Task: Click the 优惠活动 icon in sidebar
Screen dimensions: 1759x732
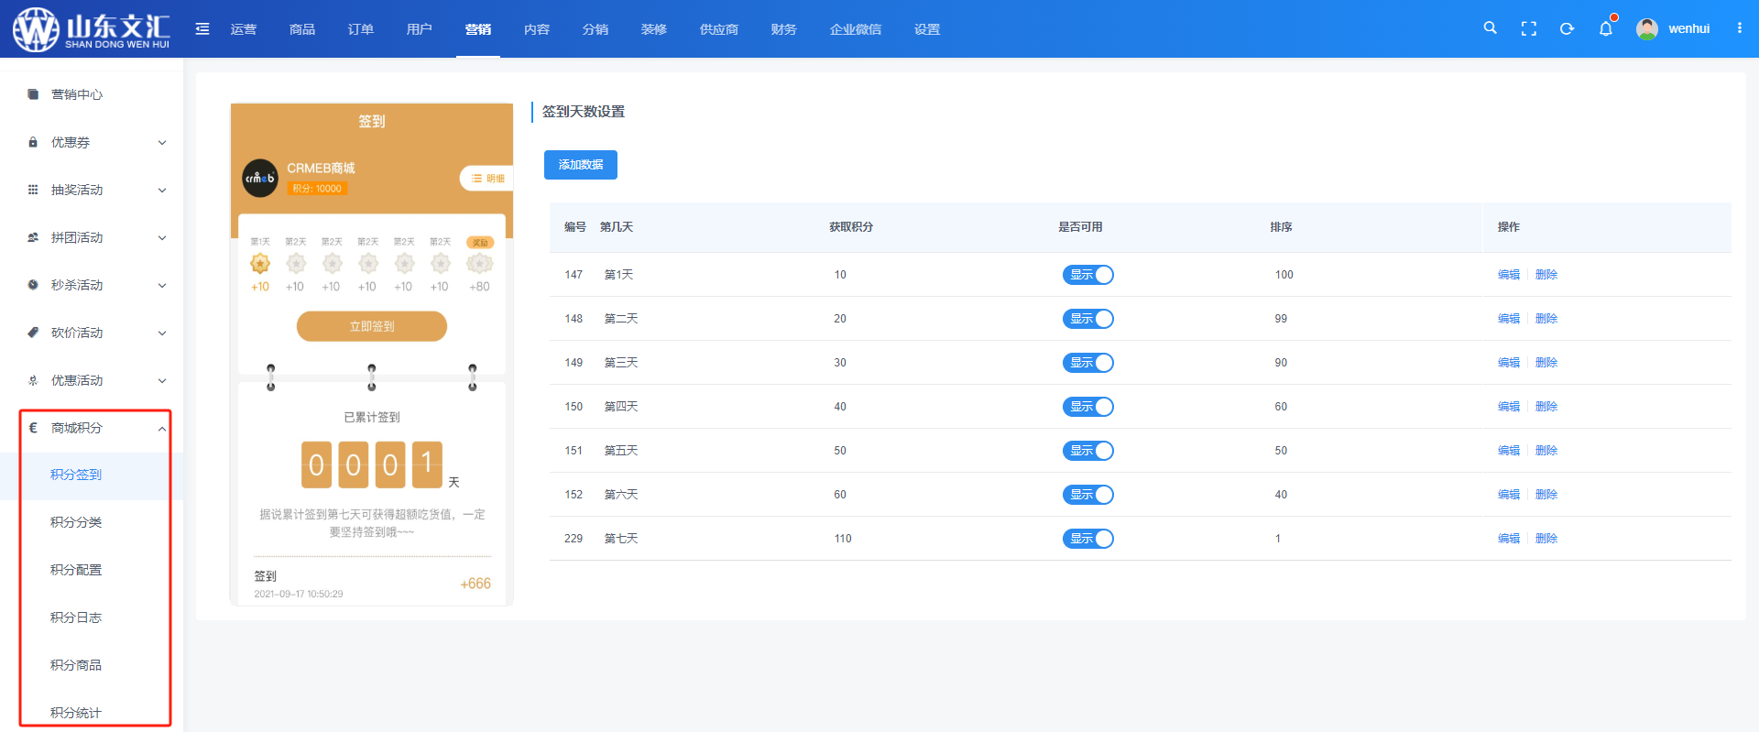Action: pyautogui.click(x=33, y=380)
